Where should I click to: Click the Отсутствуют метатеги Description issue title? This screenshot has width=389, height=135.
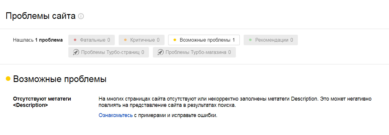[42, 102]
